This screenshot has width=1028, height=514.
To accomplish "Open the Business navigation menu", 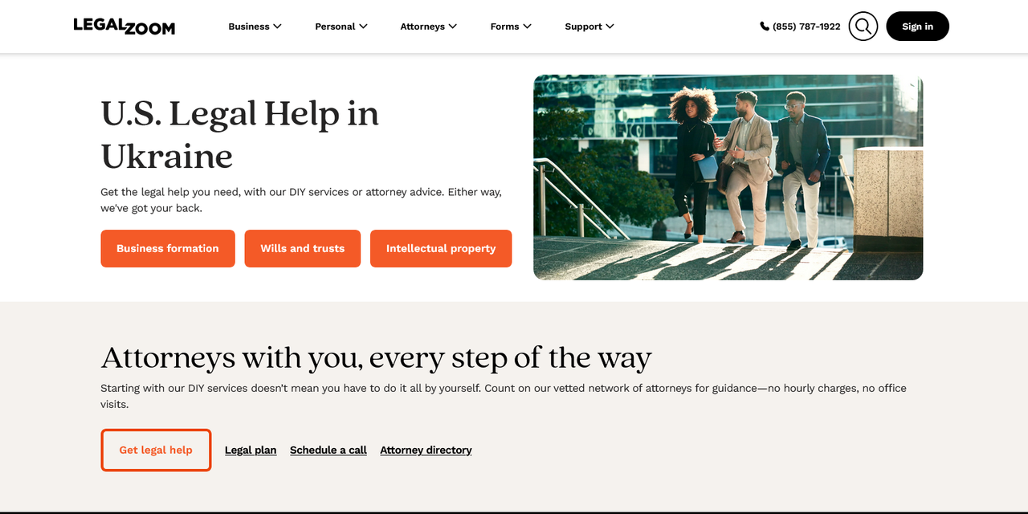I will coord(255,27).
